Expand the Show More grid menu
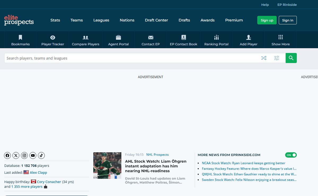Image resolution: width=318 pixels, height=196 pixels. point(280,37)
